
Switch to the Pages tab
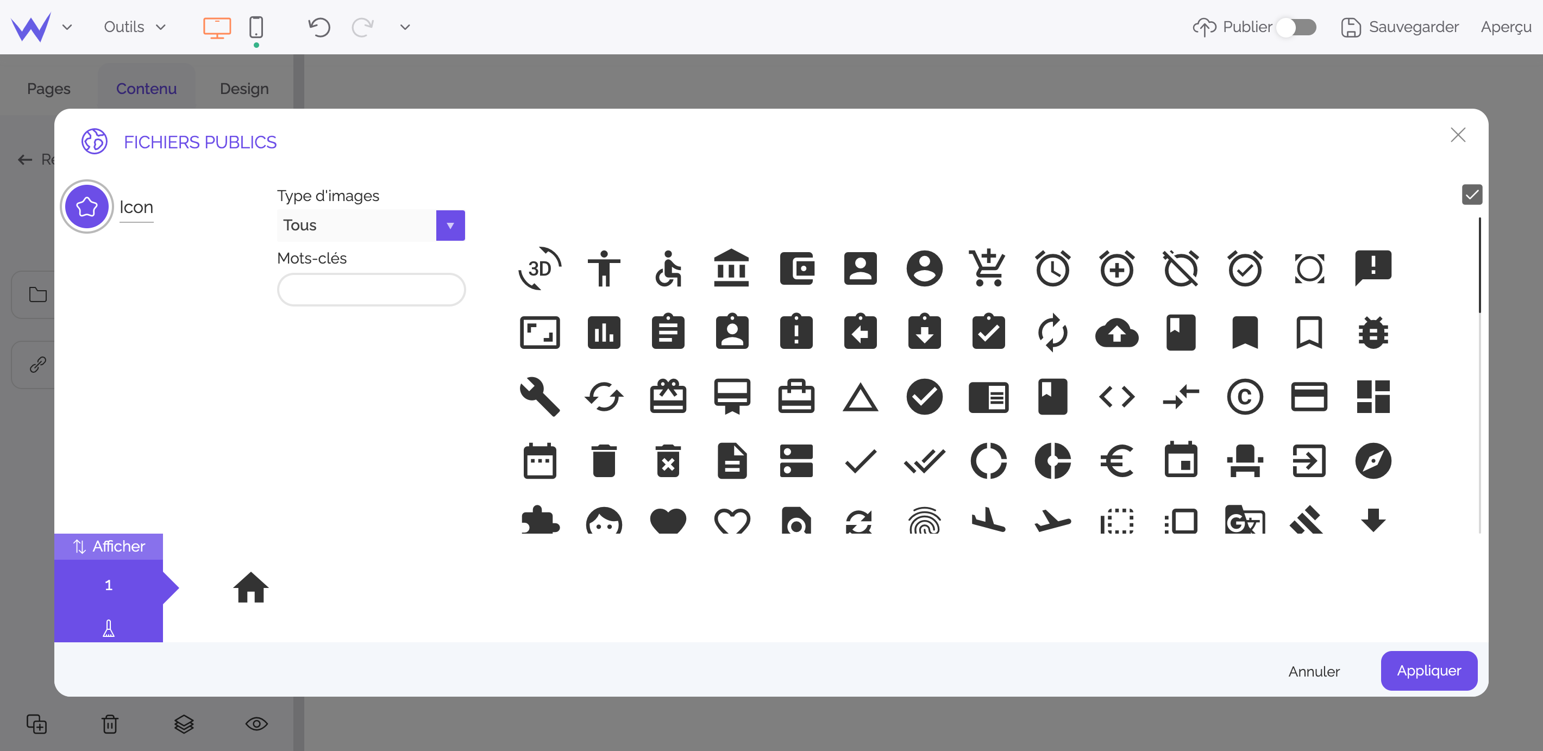[49, 87]
